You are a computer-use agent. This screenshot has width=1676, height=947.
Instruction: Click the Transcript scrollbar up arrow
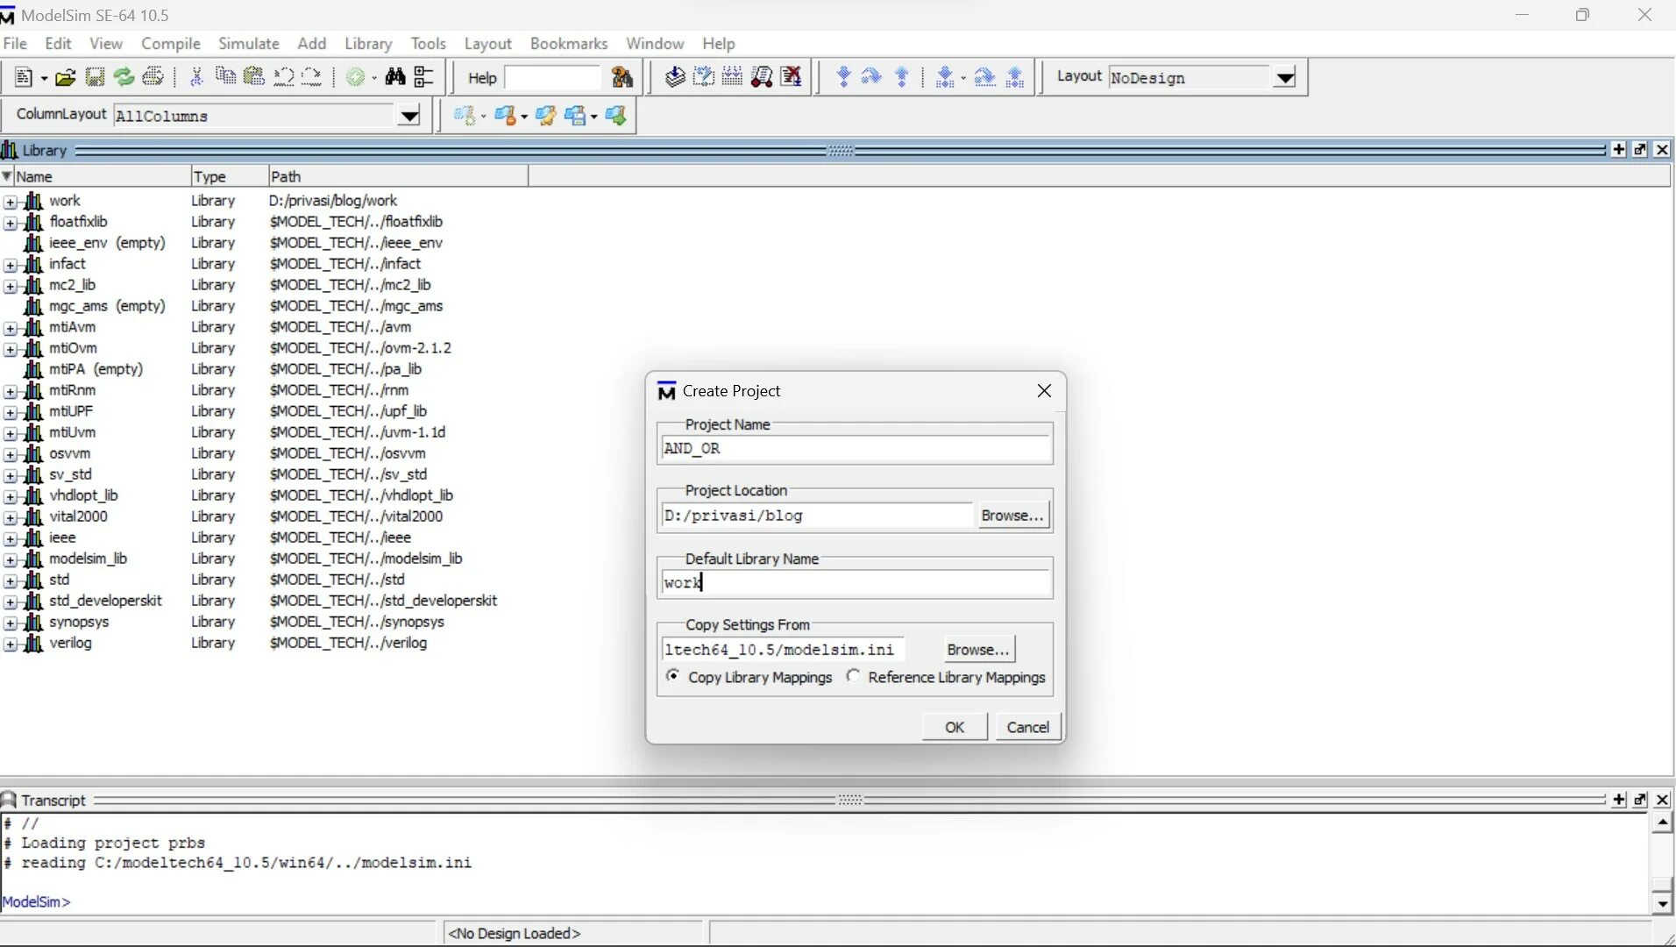point(1662,822)
